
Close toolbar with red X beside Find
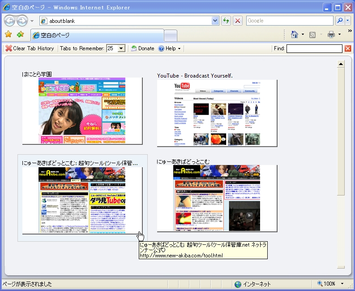(348, 48)
